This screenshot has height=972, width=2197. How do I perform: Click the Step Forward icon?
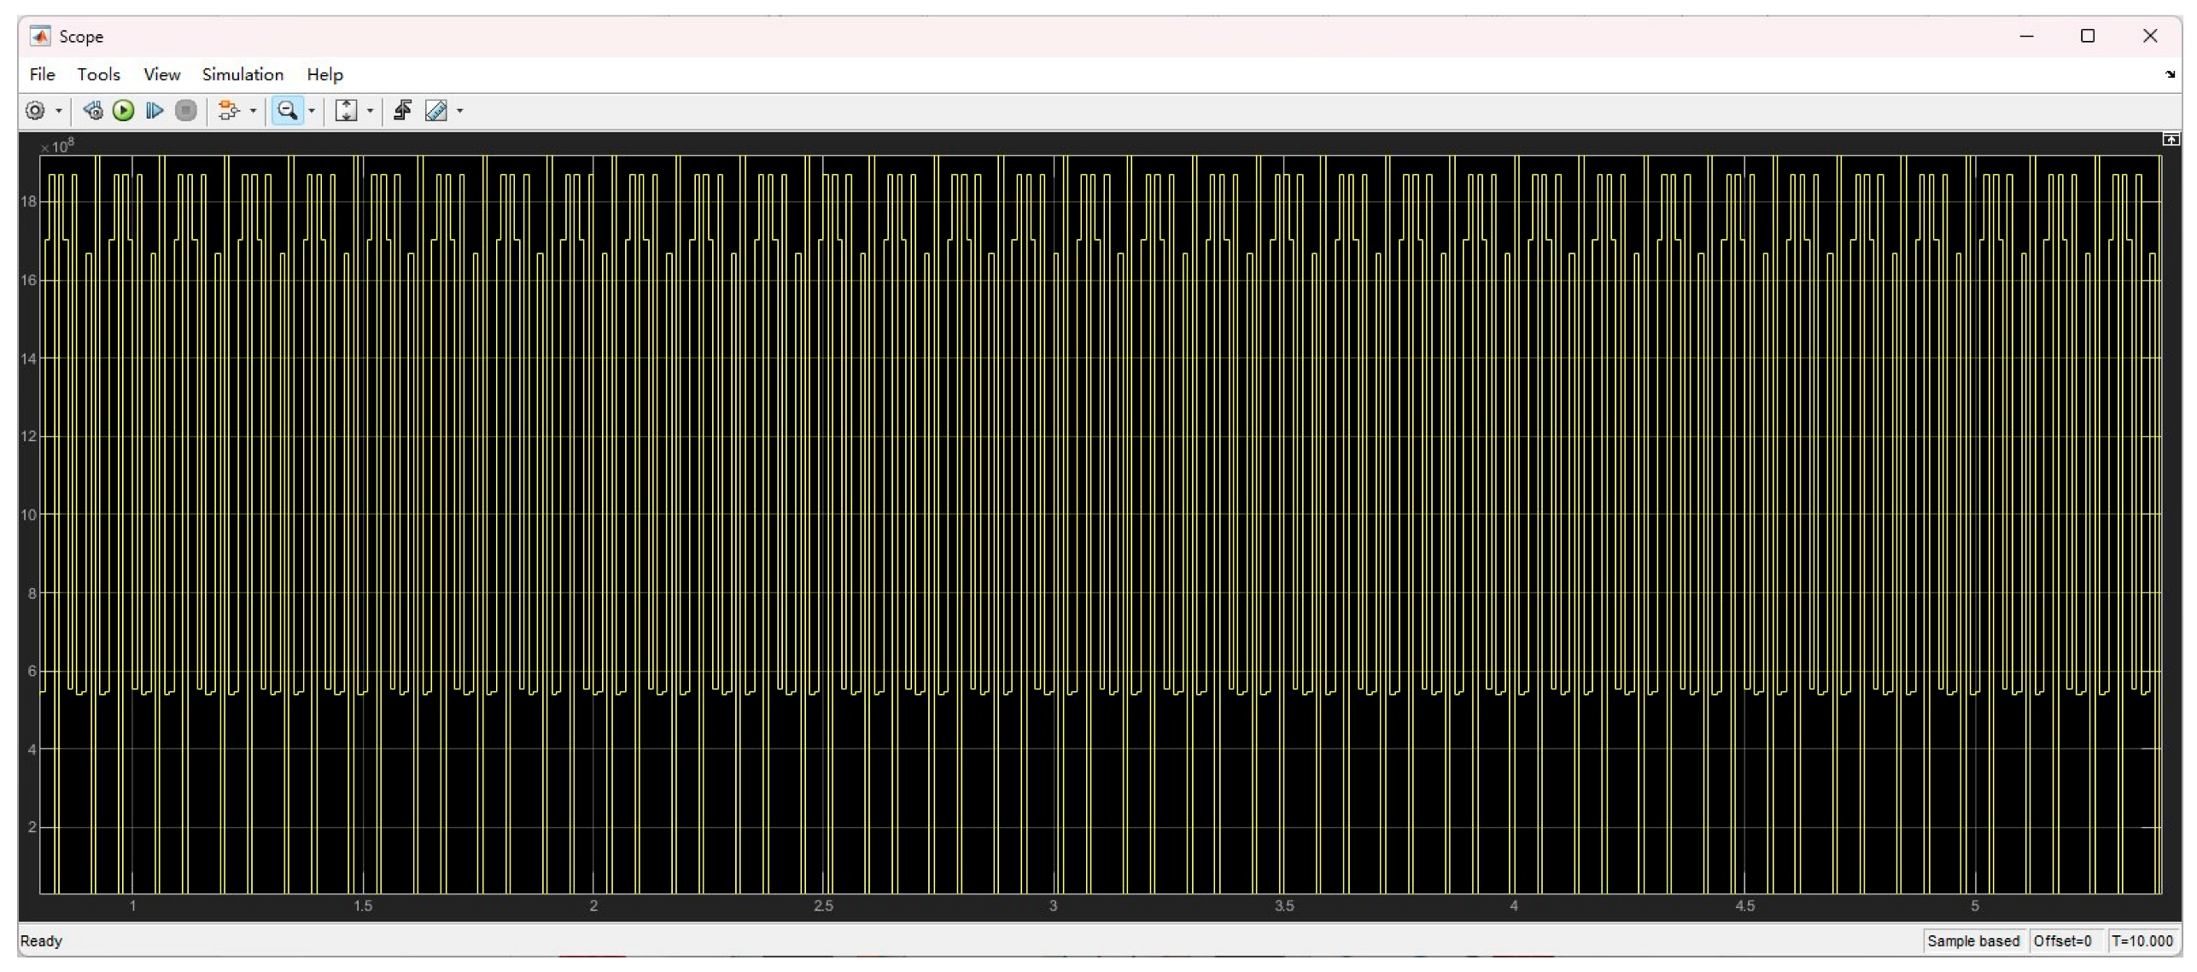click(x=155, y=111)
